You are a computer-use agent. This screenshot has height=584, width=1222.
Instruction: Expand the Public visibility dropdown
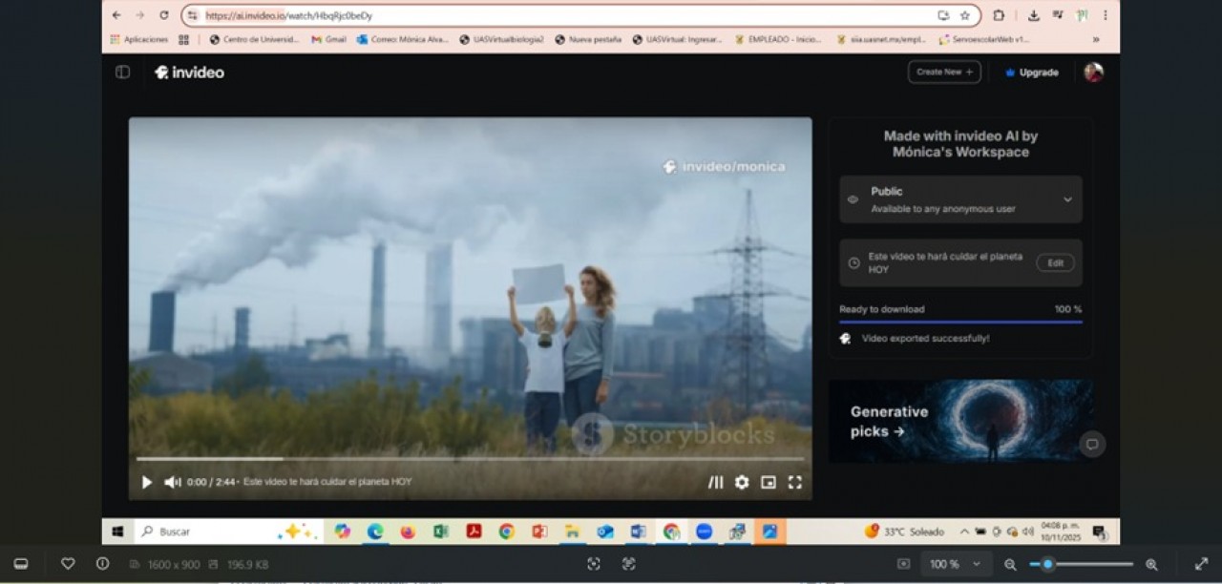click(x=1067, y=199)
